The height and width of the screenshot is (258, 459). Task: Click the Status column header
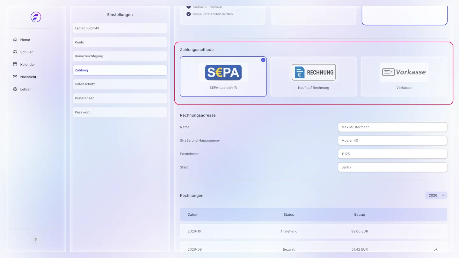coord(289,215)
